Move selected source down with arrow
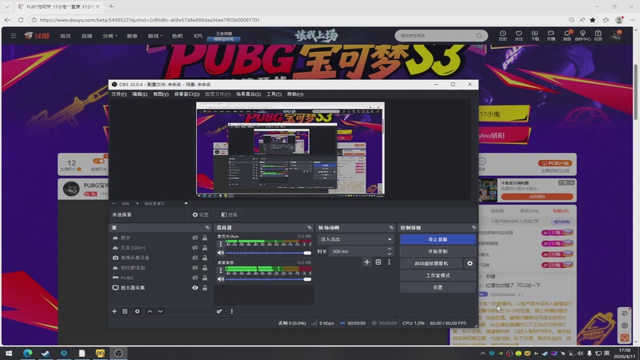The width and height of the screenshot is (640, 360). pos(161,311)
